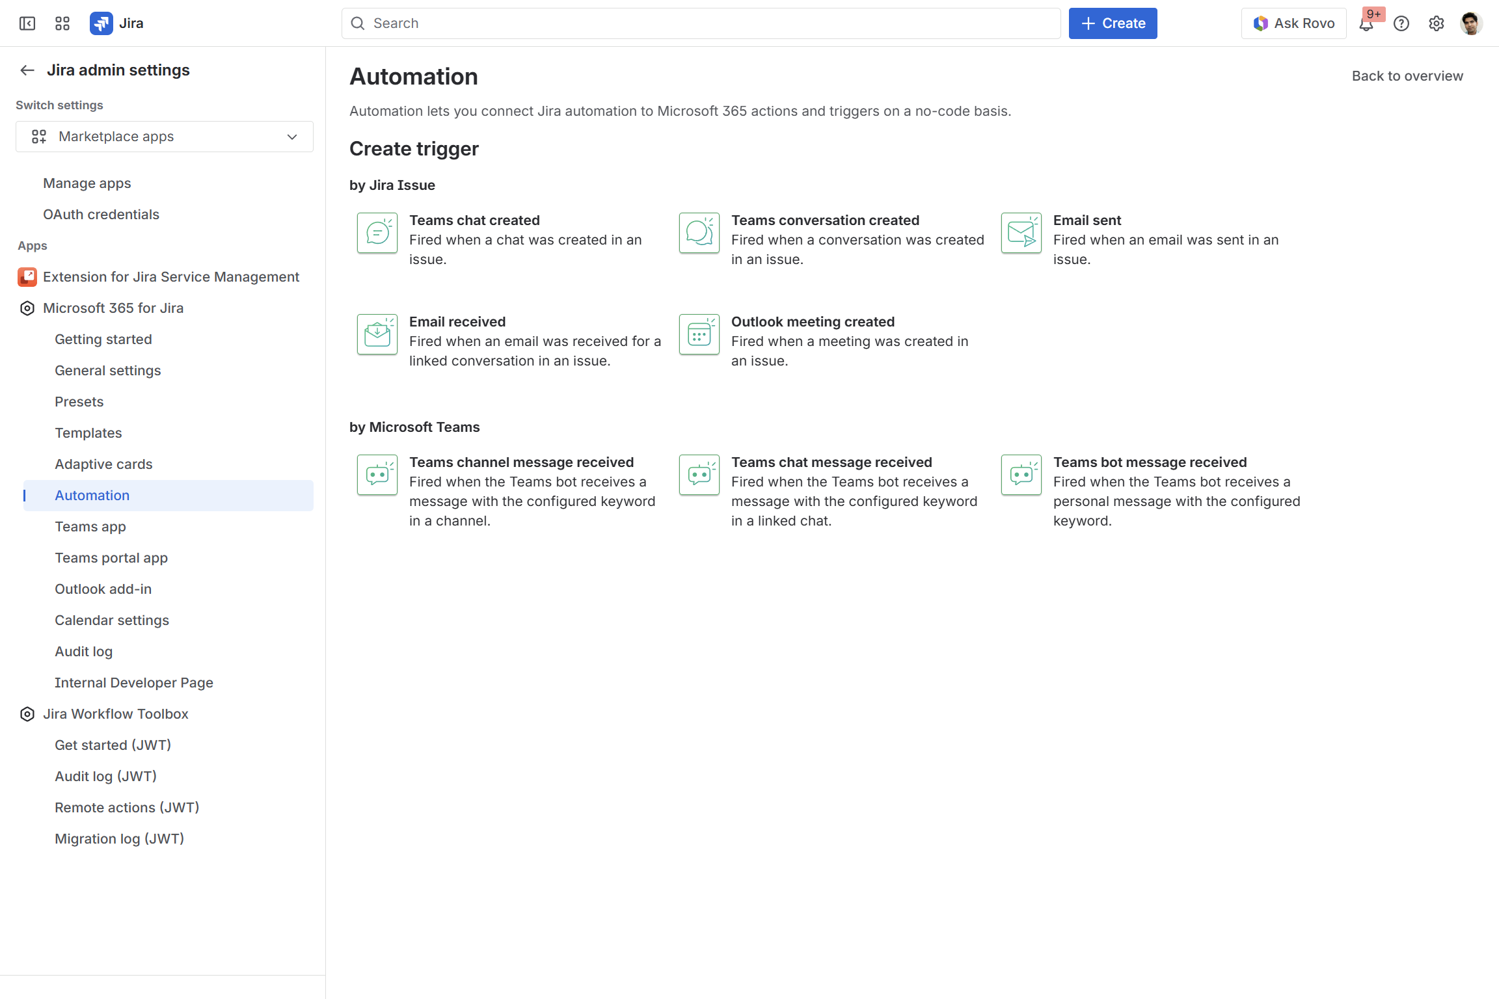Image resolution: width=1499 pixels, height=999 pixels.
Task: Open Teams app settings
Action: [90, 527]
